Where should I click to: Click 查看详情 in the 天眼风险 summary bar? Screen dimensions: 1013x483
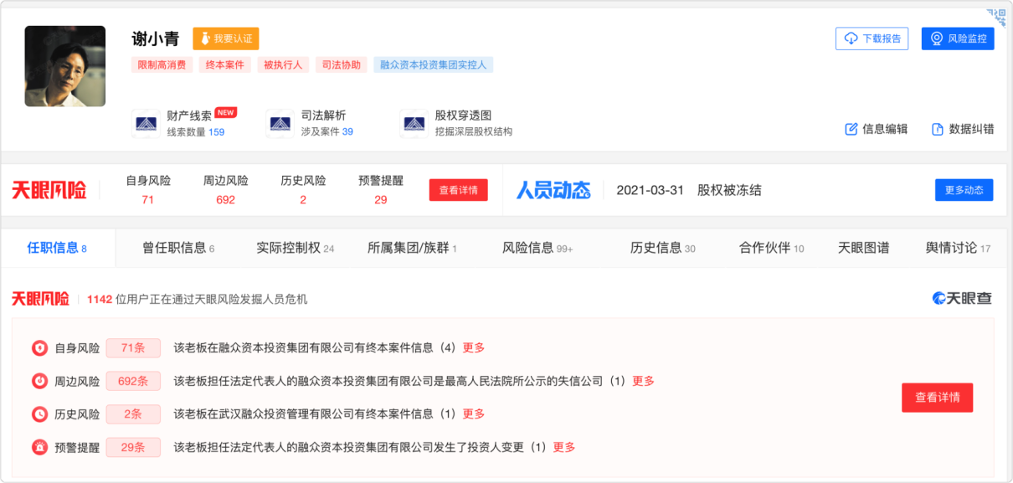click(x=459, y=190)
